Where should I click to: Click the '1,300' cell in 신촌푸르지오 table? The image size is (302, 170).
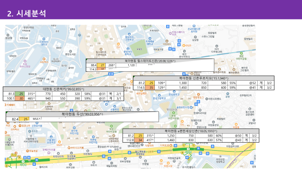click(x=177, y=83)
